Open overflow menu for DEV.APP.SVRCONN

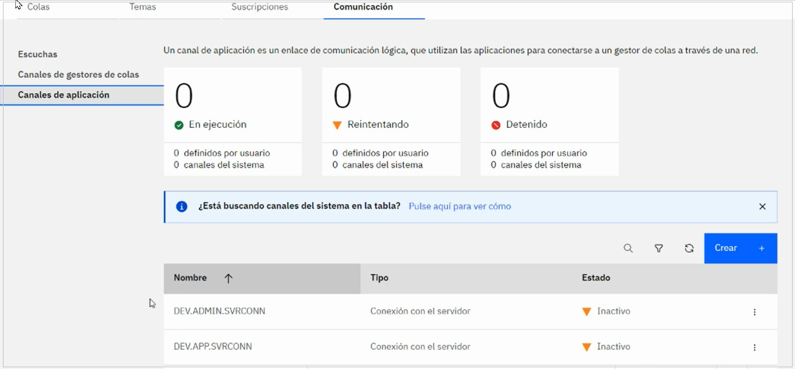(754, 348)
